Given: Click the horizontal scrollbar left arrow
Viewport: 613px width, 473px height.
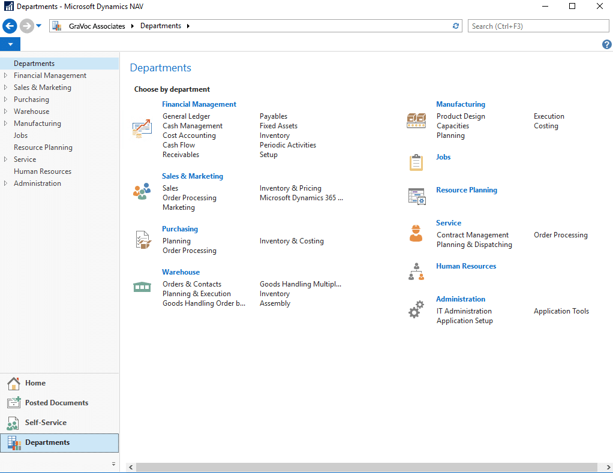Looking at the screenshot, I should [x=131, y=467].
